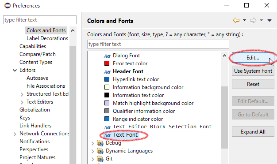This screenshot has width=277, height=164.
Task: Open the Globalization preference page
Action: 35,110
